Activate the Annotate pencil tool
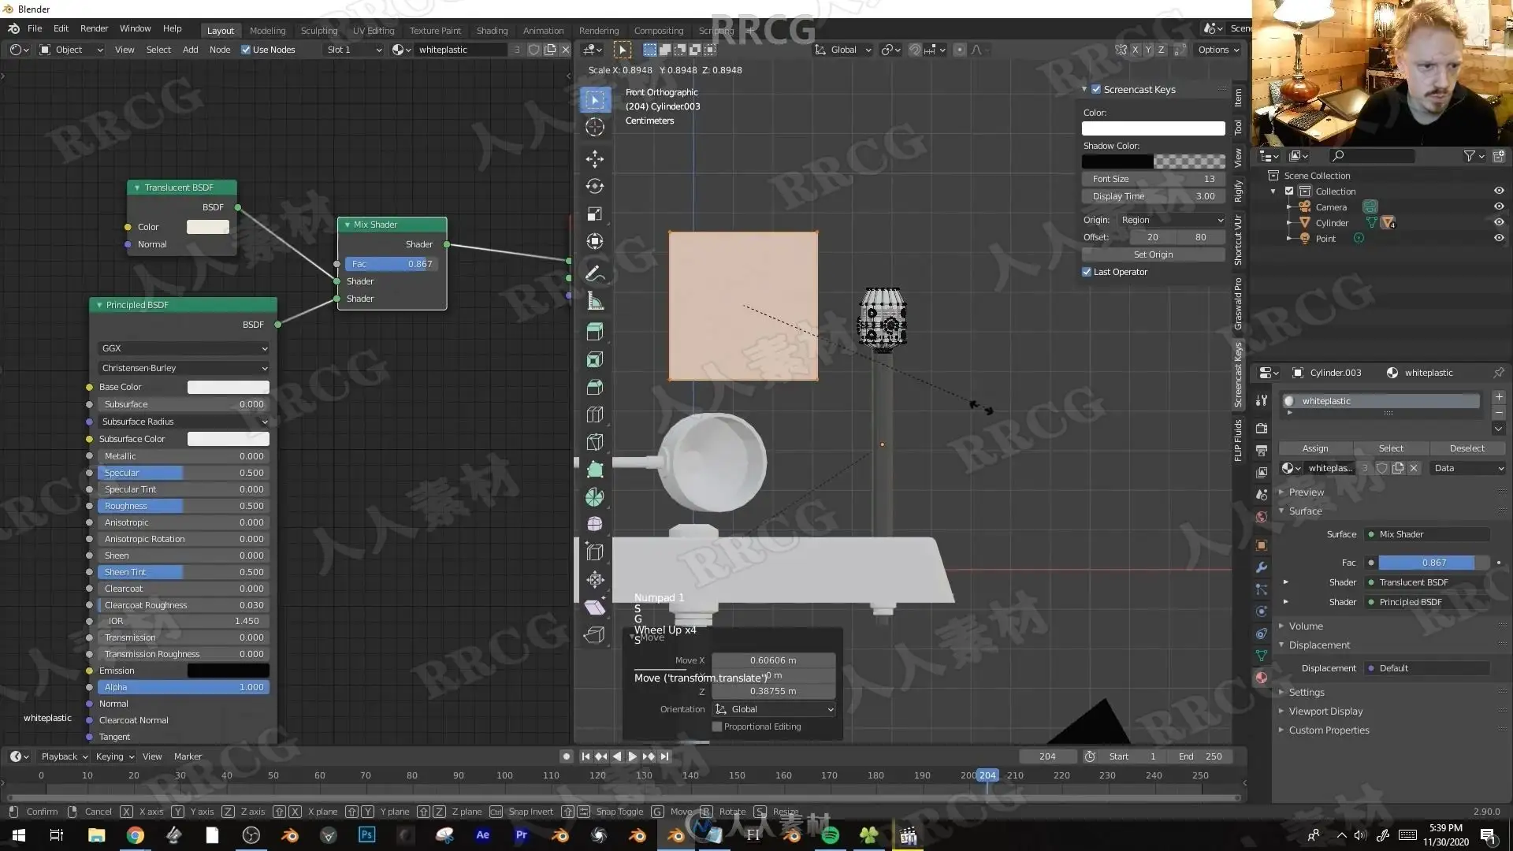This screenshot has height=851, width=1513. click(x=595, y=273)
